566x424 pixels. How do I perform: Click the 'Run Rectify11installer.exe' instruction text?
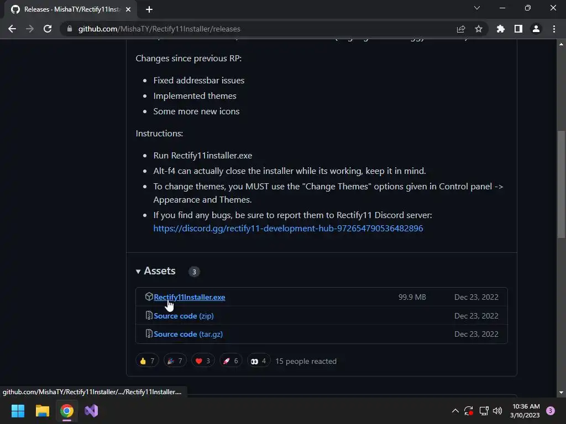(x=203, y=155)
